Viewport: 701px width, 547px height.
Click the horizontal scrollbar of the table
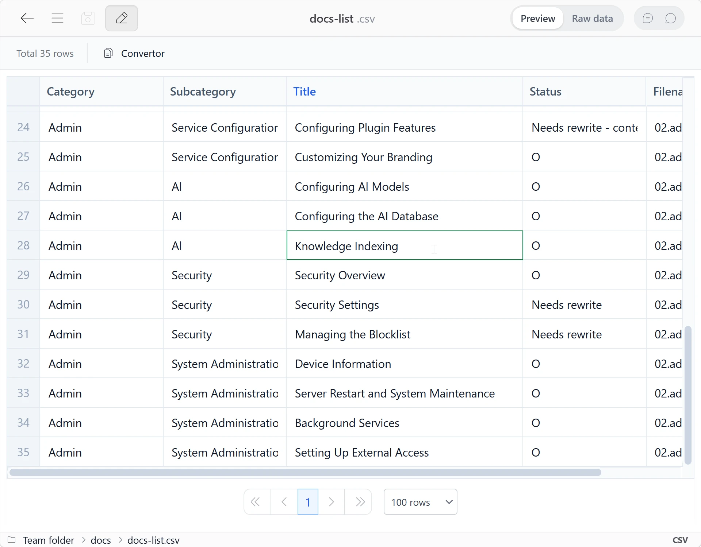click(305, 472)
